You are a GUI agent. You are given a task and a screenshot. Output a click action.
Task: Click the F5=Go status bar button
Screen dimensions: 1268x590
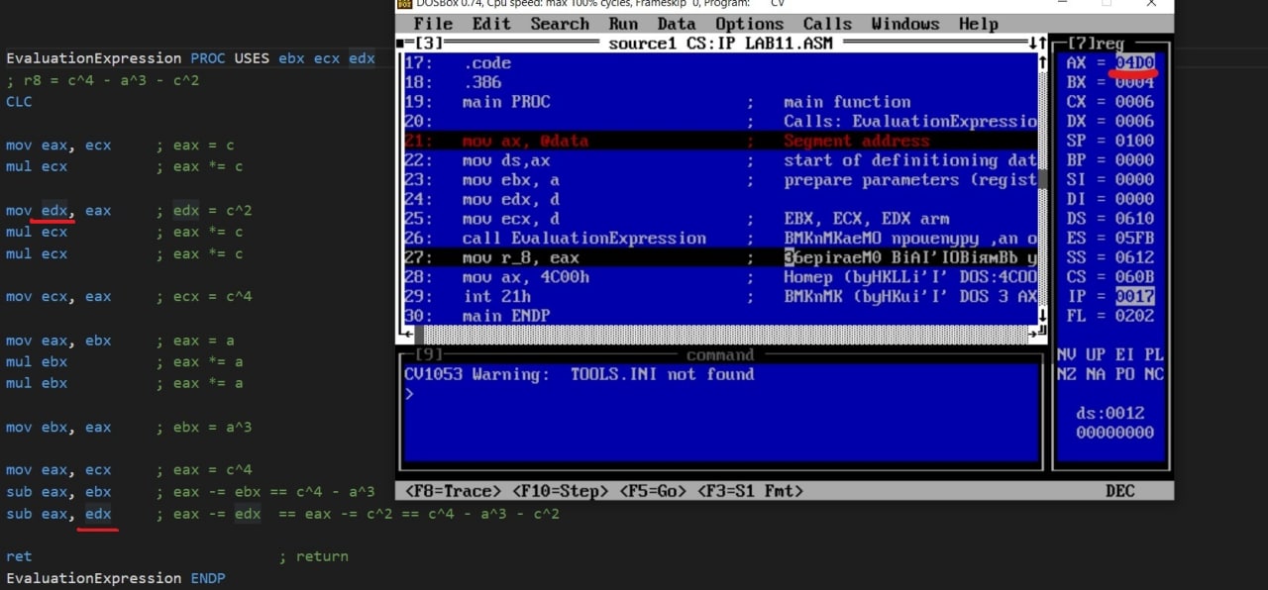coord(654,491)
